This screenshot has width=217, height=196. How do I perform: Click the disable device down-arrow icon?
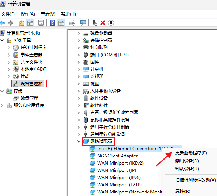111,23
